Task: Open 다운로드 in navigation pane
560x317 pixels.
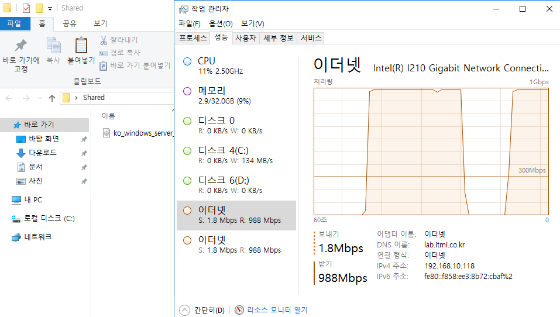Action: [43, 153]
